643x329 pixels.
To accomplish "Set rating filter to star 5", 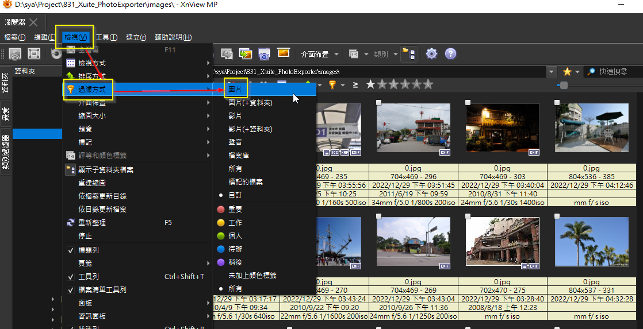I will [x=428, y=84].
